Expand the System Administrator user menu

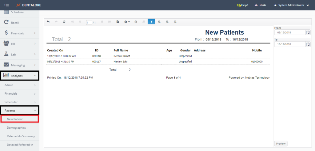pyautogui.click(x=293, y=5)
